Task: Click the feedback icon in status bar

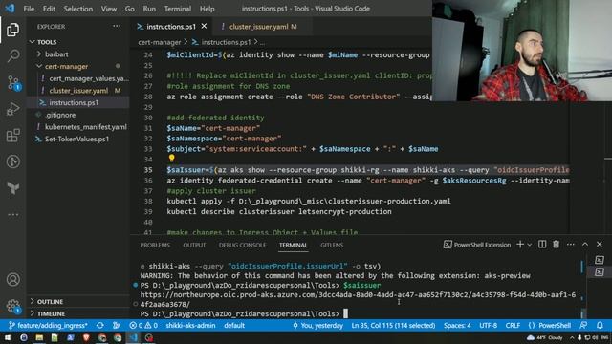Action: click(x=583, y=325)
